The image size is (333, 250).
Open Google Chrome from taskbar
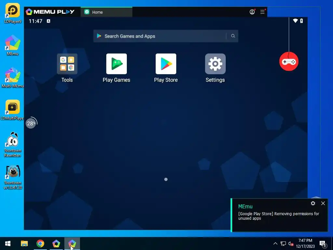click(40, 243)
